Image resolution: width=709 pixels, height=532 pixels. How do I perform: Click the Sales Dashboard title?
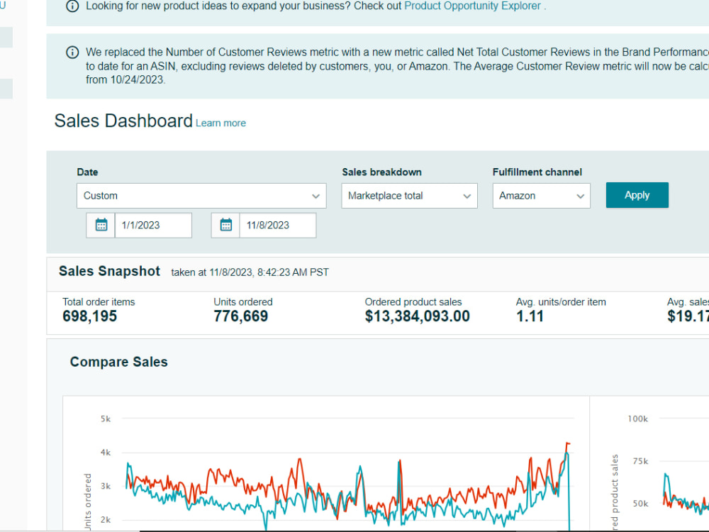coord(123,121)
